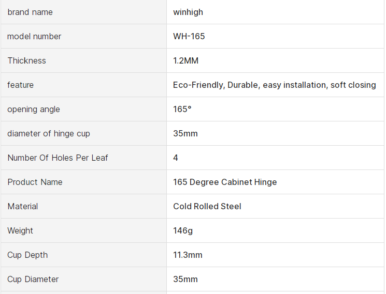The height and width of the screenshot is (294, 386).
Task: Select the 'winhigh' brand value
Action: [188, 12]
